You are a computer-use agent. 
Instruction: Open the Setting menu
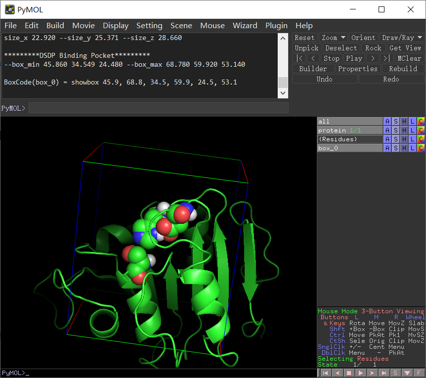click(149, 25)
